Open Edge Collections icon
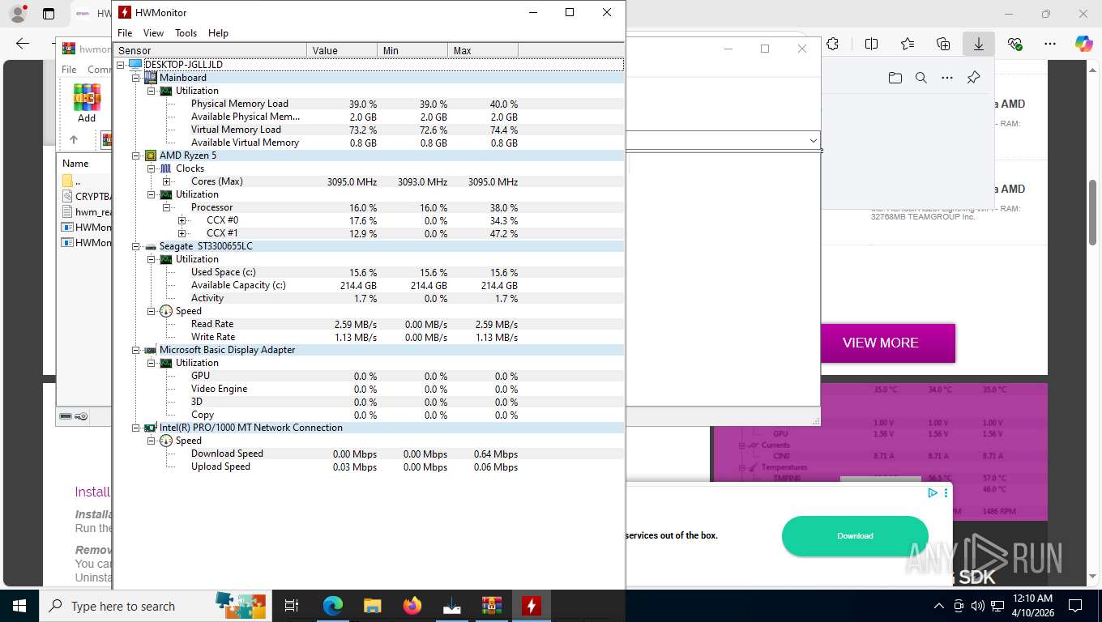The image size is (1102, 622). [943, 45]
